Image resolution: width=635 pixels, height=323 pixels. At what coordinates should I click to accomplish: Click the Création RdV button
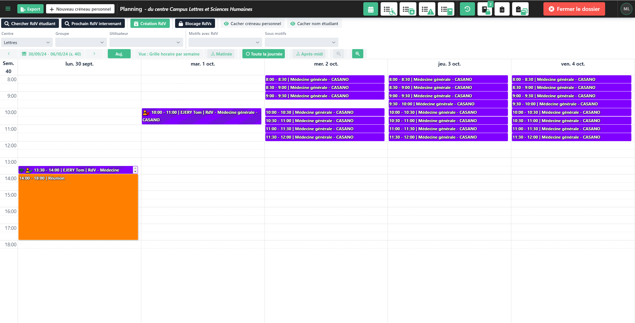(x=150, y=24)
